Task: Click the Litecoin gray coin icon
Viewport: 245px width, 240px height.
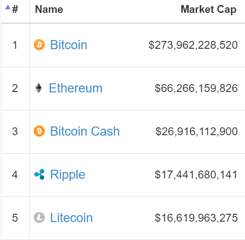Action: [x=39, y=217]
